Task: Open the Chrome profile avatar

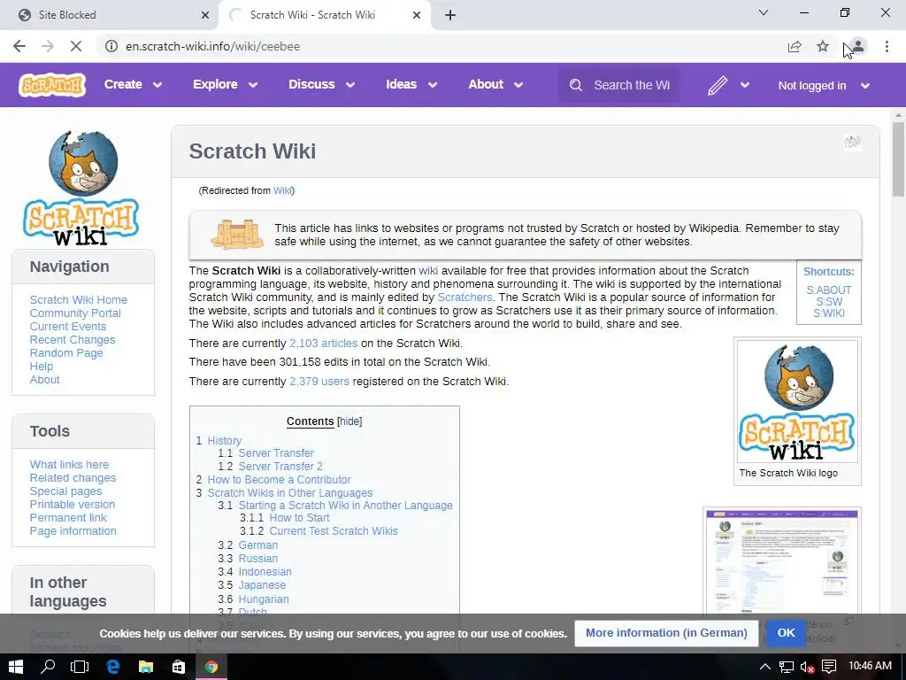Action: tap(858, 46)
